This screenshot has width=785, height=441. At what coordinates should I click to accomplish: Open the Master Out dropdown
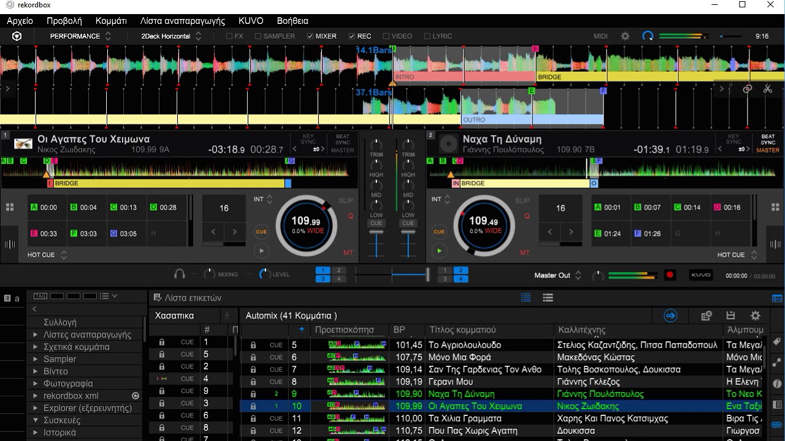(x=557, y=275)
